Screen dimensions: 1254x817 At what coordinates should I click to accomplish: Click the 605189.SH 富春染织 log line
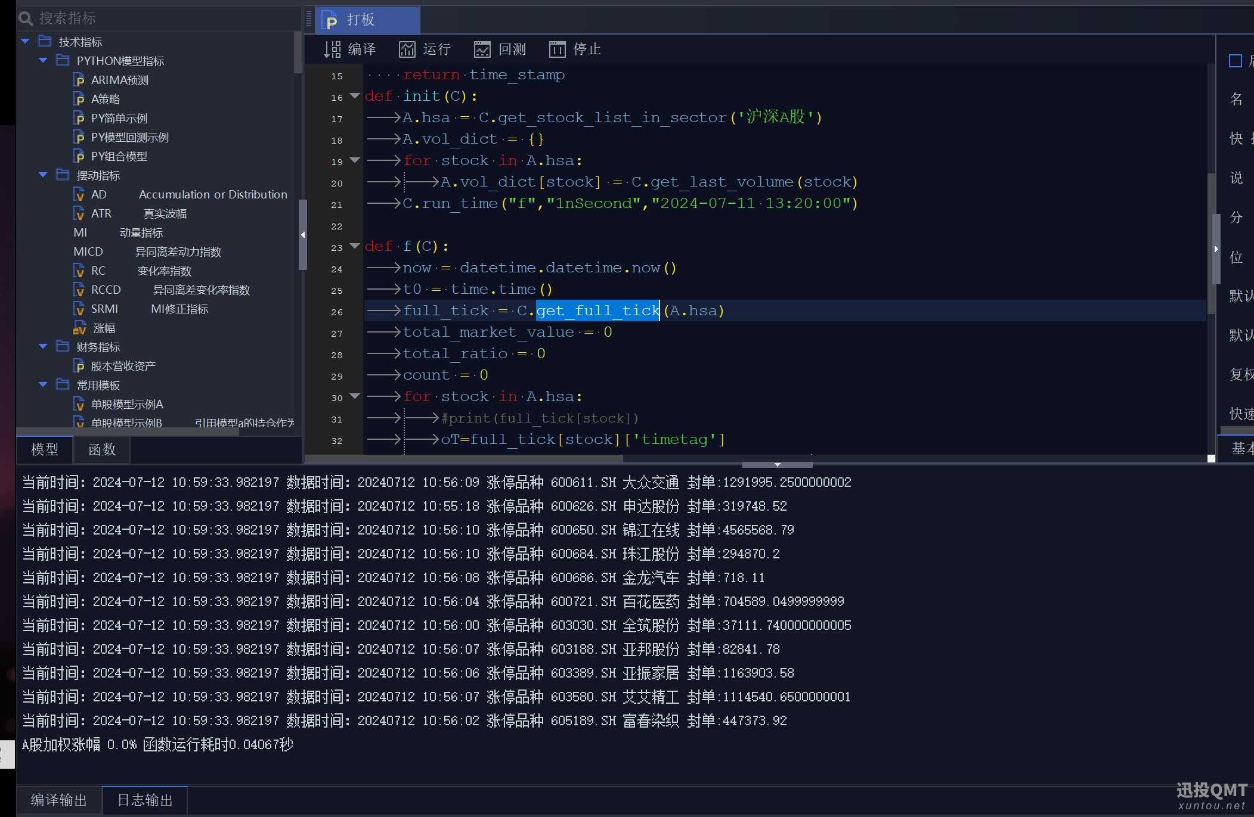[405, 720]
